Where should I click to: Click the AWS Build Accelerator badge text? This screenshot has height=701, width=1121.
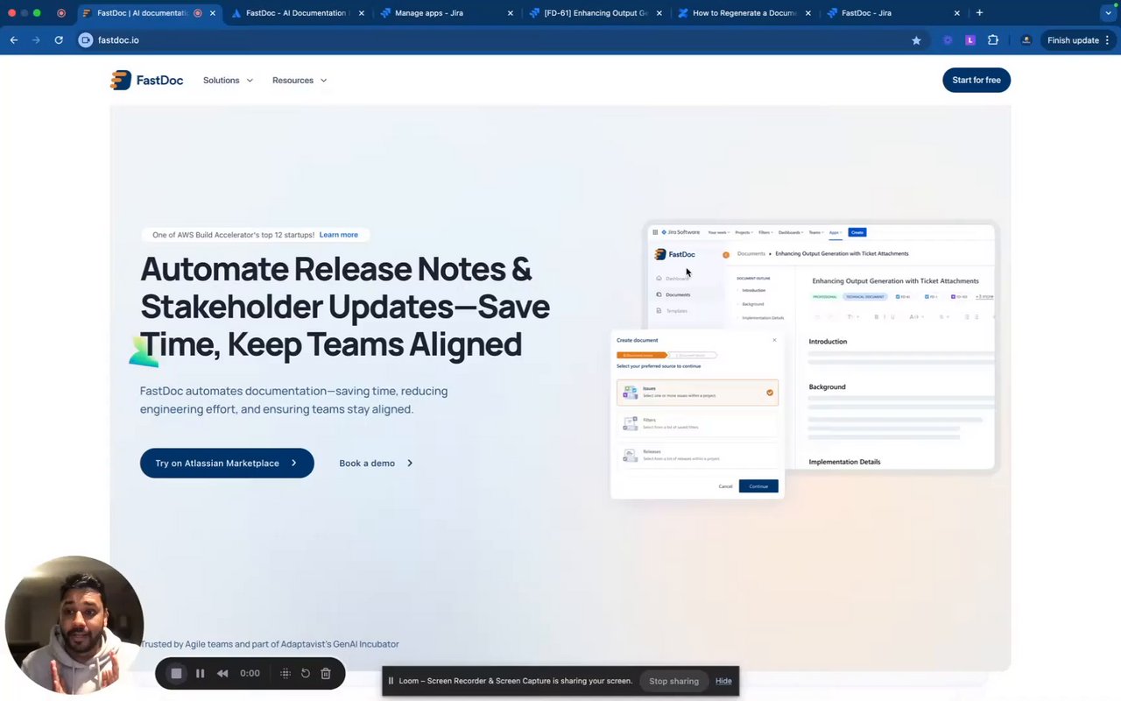pos(233,235)
